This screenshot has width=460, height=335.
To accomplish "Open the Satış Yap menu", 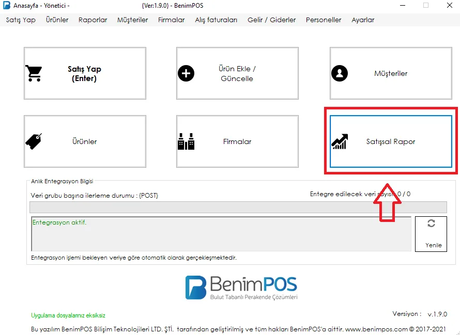I will [21, 20].
